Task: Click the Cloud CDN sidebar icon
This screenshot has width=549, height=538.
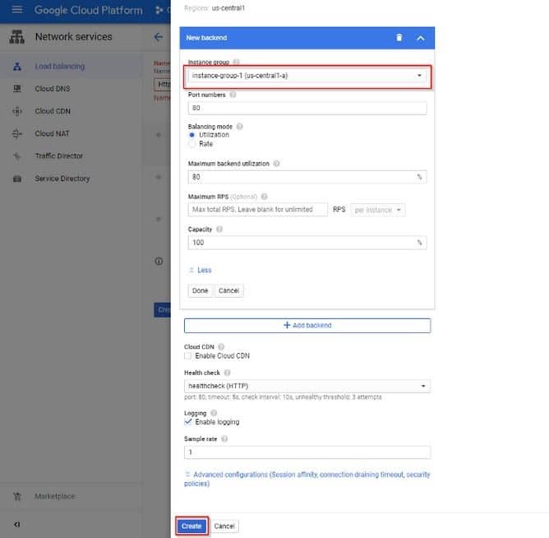Action: coord(17,111)
